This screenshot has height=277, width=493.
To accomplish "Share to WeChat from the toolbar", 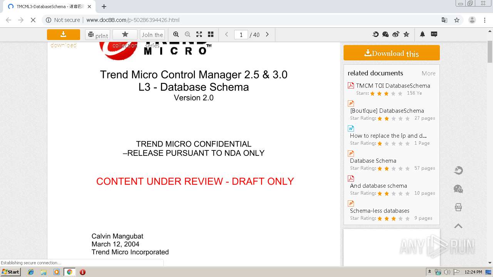I will (x=386, y=34).
